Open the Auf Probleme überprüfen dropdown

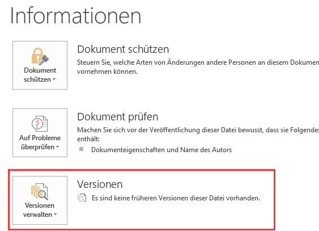(40, 133)
